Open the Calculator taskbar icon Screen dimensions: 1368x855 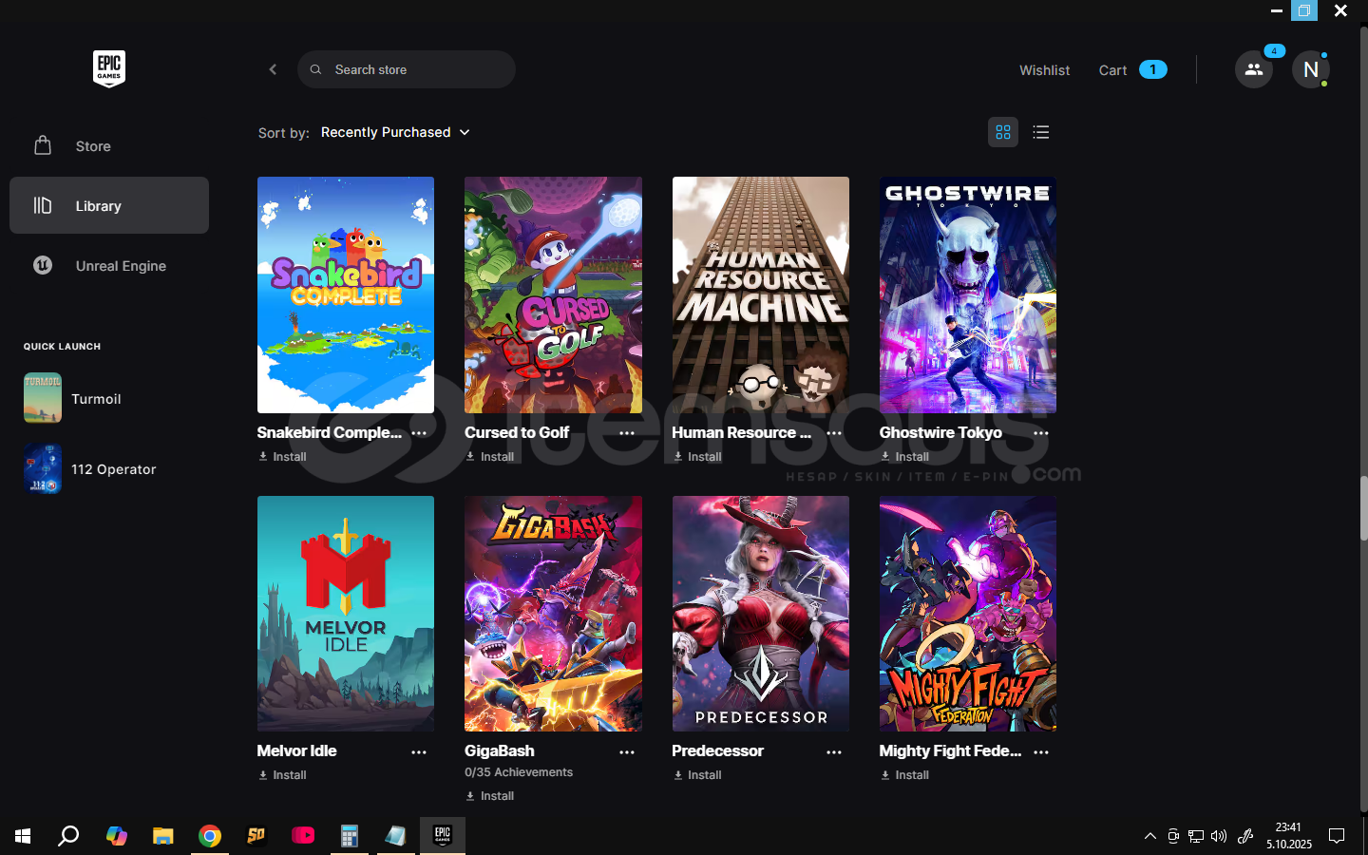(350, 836)
